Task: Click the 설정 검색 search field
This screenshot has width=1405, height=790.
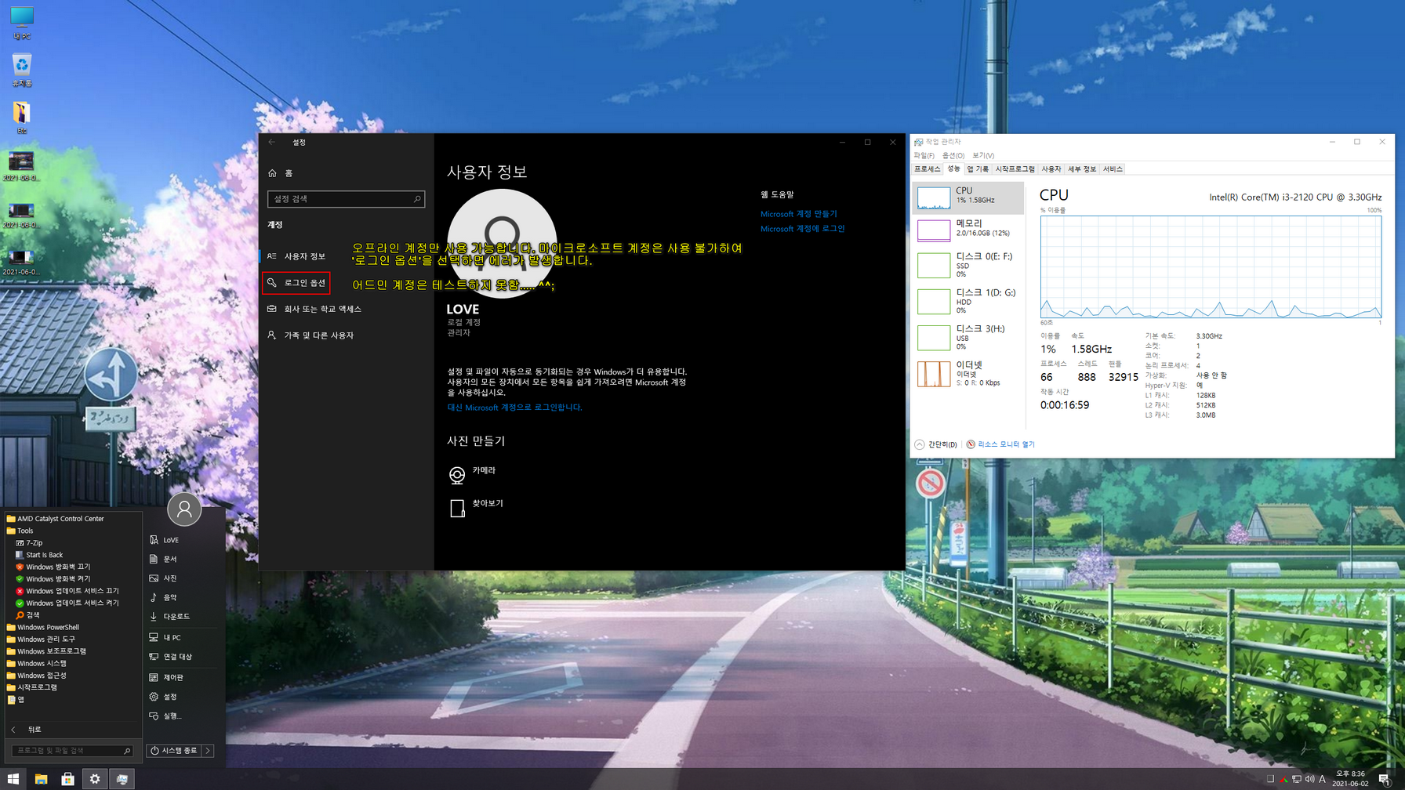Action: point(346,199)
